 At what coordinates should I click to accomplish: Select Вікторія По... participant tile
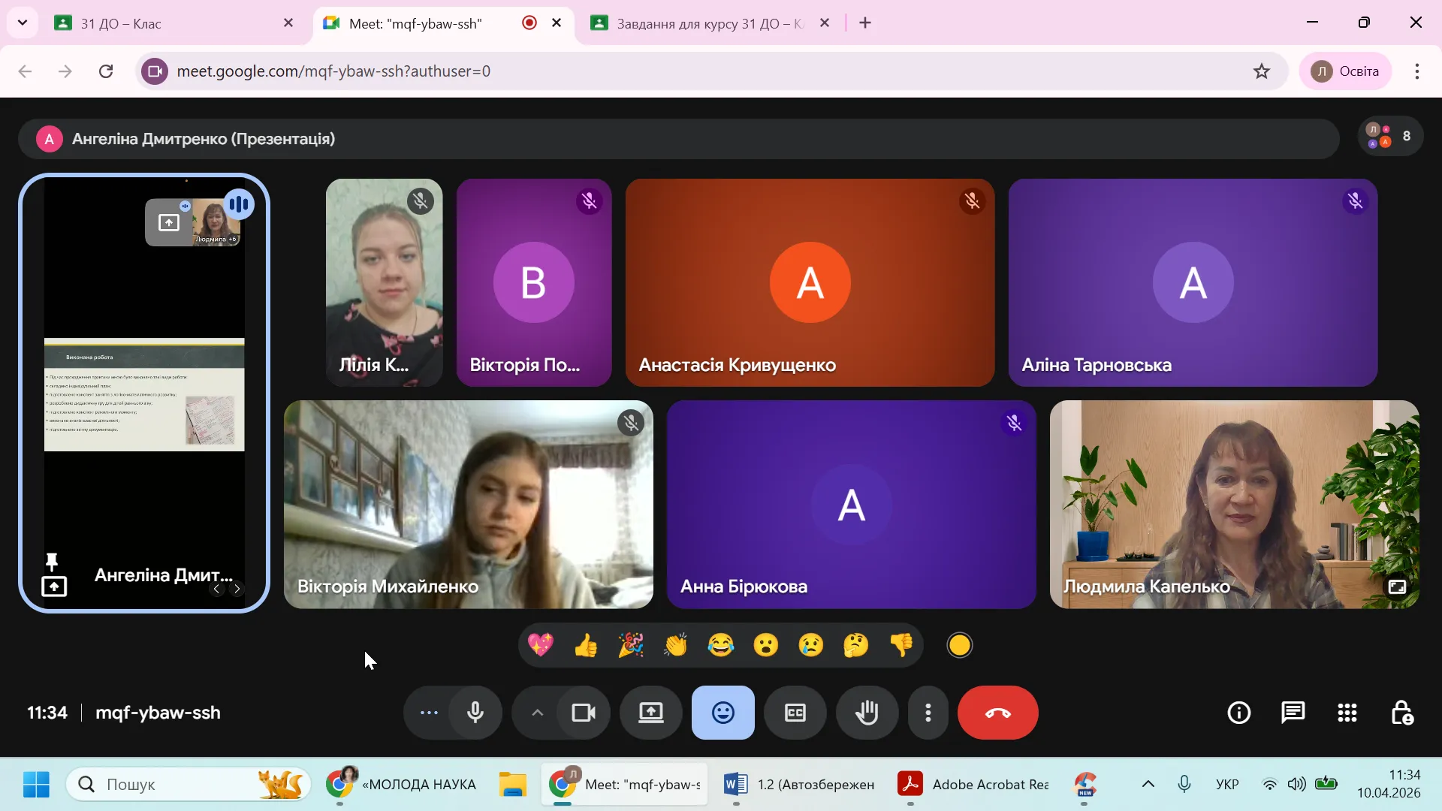click(x=534, y=282)
